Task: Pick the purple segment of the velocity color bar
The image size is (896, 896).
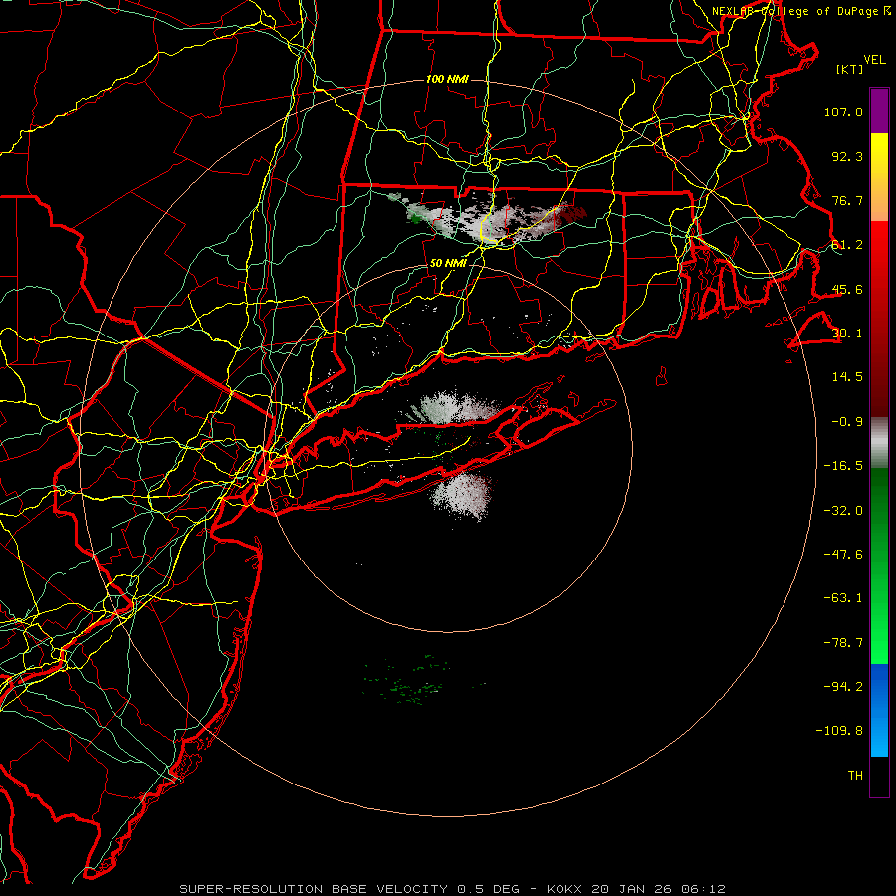Action: point(879,111)
